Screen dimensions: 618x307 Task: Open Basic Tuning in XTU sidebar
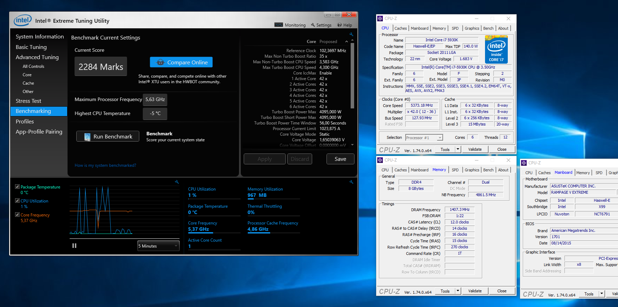tap(31, 47)
